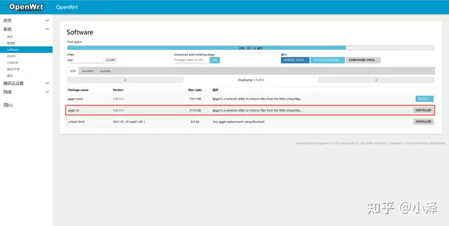The height and width of the screenshot is (226, 449).
Task: Open the 管理权 sidebar item
Action: point(11,43)
